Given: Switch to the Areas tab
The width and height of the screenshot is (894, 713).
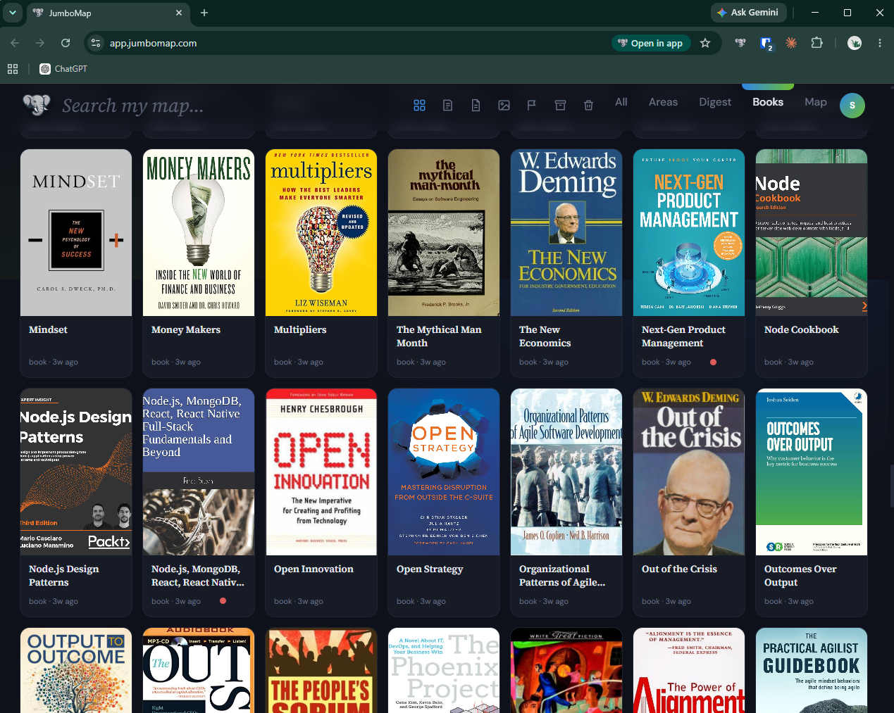Looking at the screenshot, I should [x=663, y=102].
